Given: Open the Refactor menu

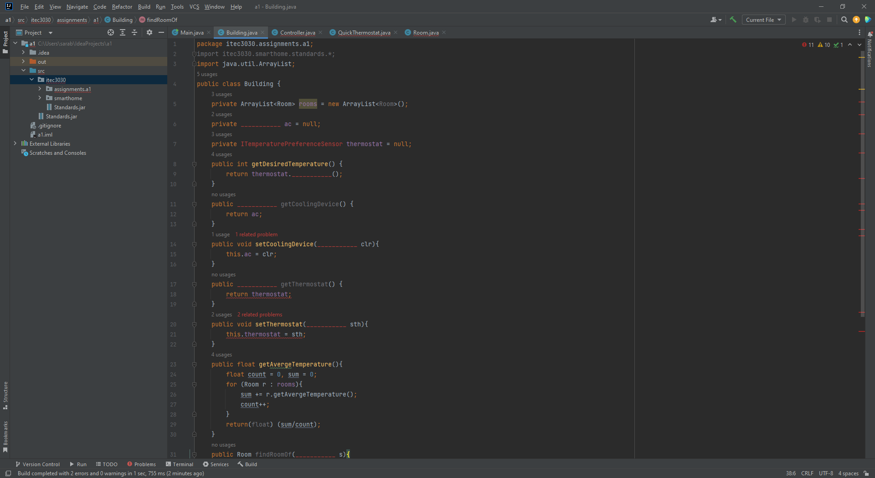Looking at the screenshot, I should [x=122, y=7].
